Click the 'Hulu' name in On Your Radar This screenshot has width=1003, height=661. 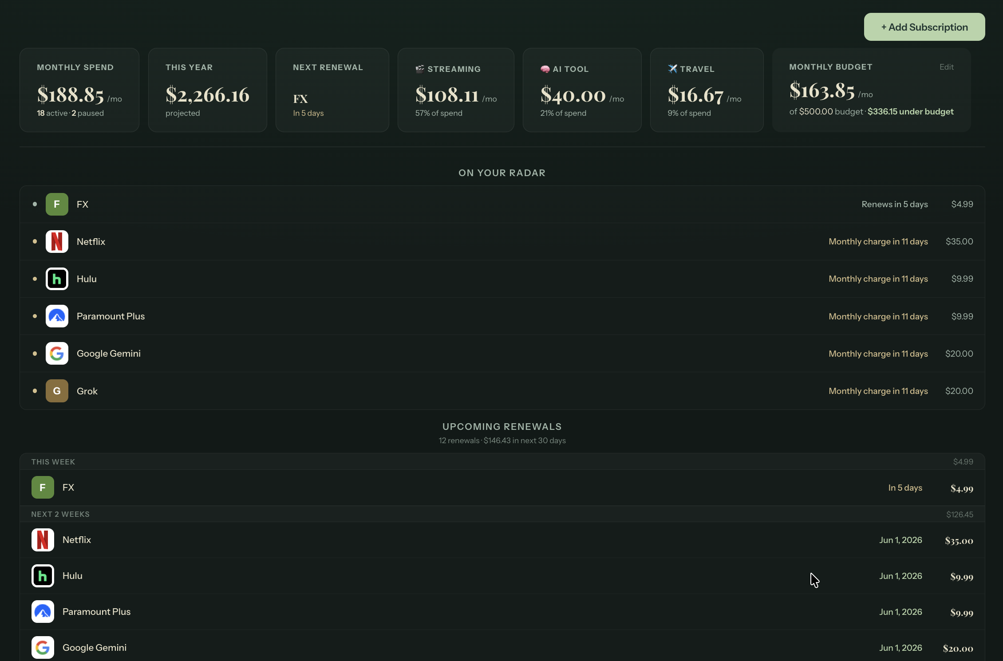point(87,279)
